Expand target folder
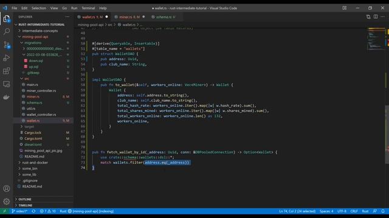 point(43,127)
